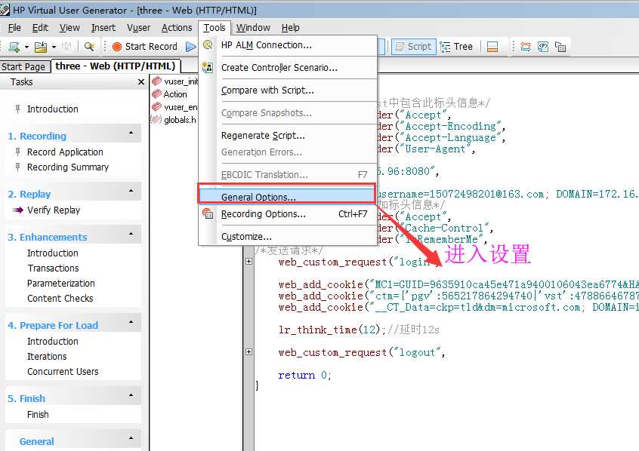Click the HP ALM Connection menu icon
The height and width of the screenshot is (451, 639).
click(208, 44)
